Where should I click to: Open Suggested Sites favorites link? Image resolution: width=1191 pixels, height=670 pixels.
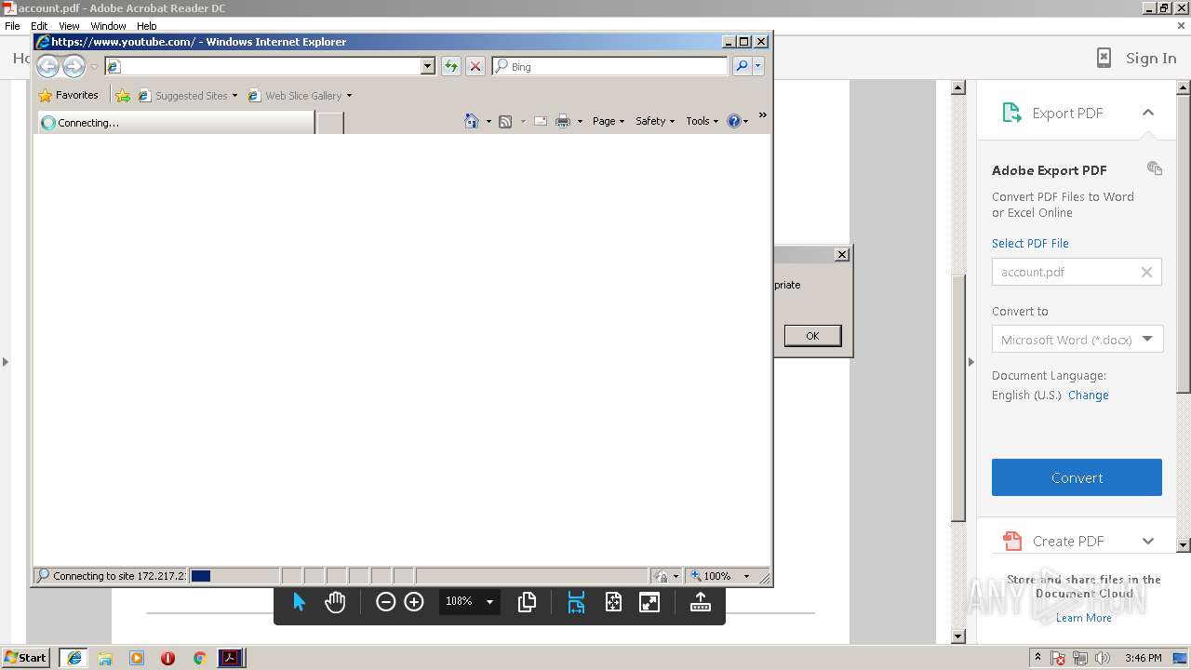tap(187, 95)
